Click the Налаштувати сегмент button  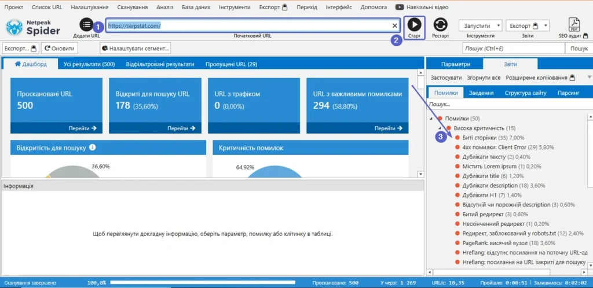point(136,49)
